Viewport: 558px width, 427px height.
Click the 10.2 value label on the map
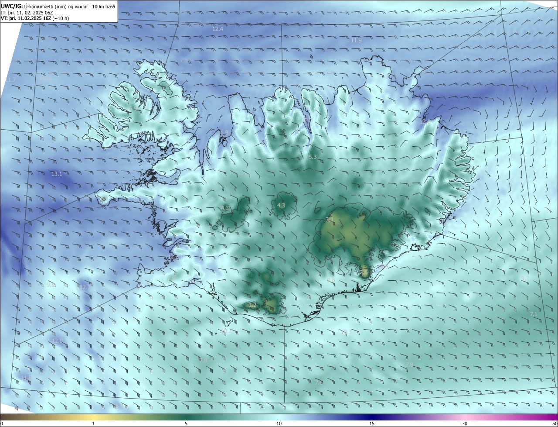click(226, 331)
